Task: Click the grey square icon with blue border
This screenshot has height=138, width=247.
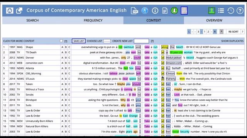Action: [x=184, y=10]
